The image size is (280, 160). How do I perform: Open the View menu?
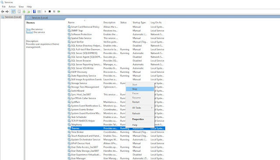click(x=21, y=7)
